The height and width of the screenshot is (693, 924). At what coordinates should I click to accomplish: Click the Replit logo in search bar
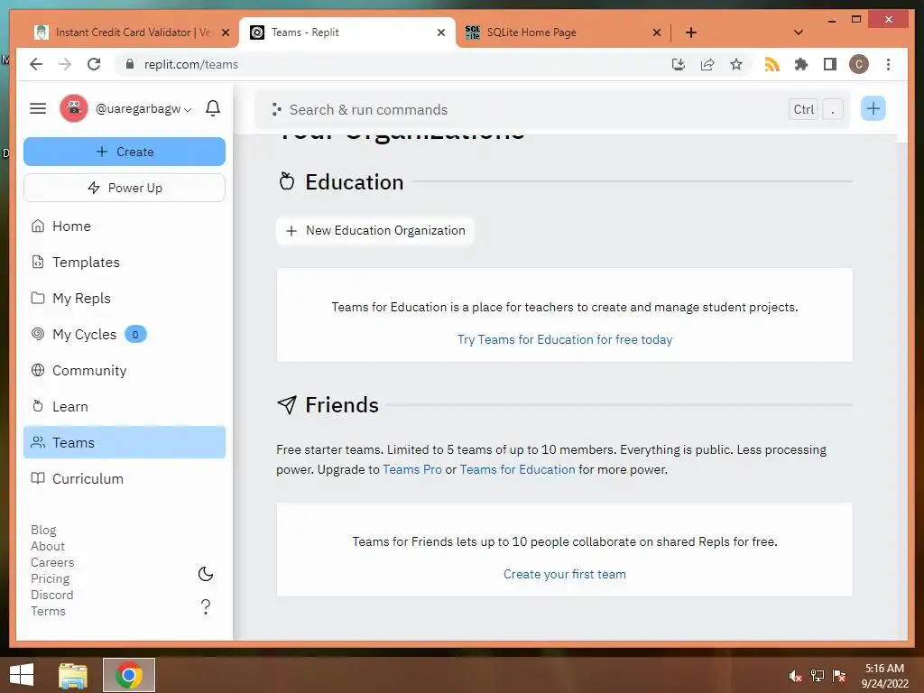[276, 109]
